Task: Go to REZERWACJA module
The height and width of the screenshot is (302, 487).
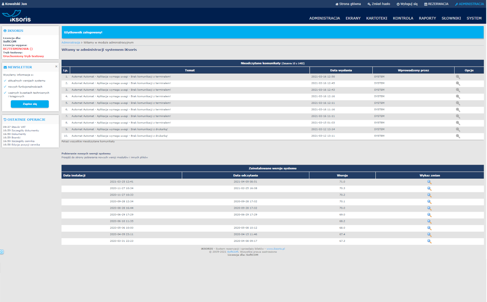Action: [436, 4]
